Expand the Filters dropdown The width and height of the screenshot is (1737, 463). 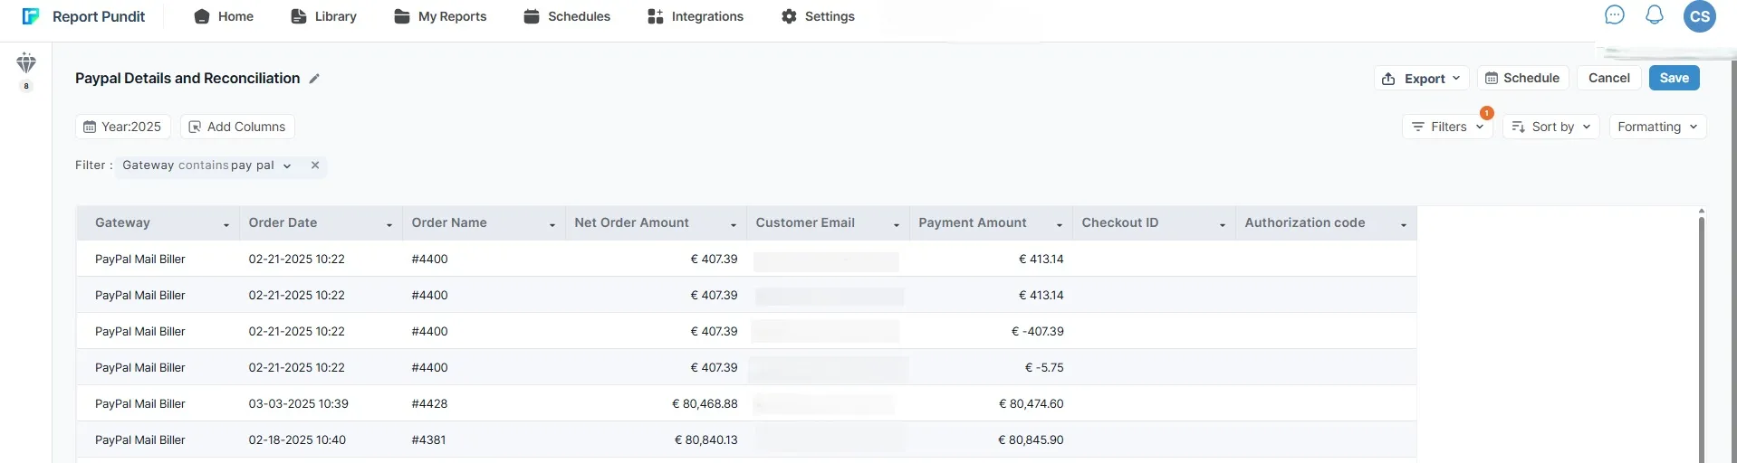pos(1447,127)
